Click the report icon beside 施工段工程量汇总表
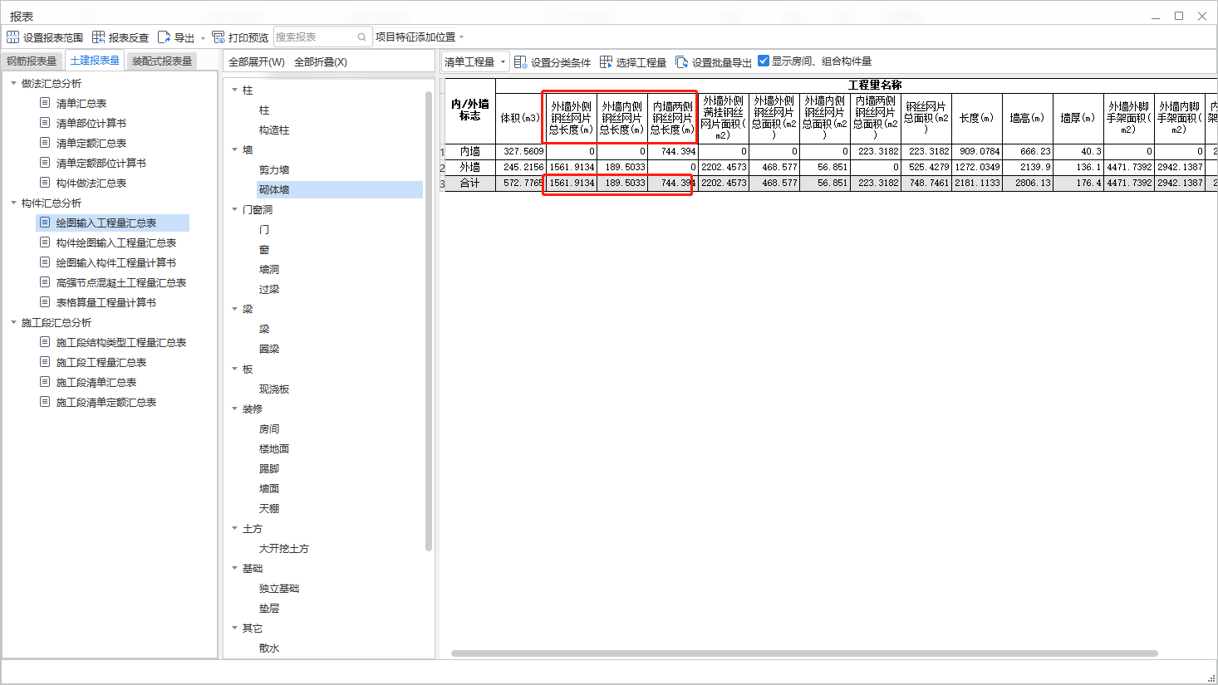The image size is (1218, 685). (x=45, y=362)
